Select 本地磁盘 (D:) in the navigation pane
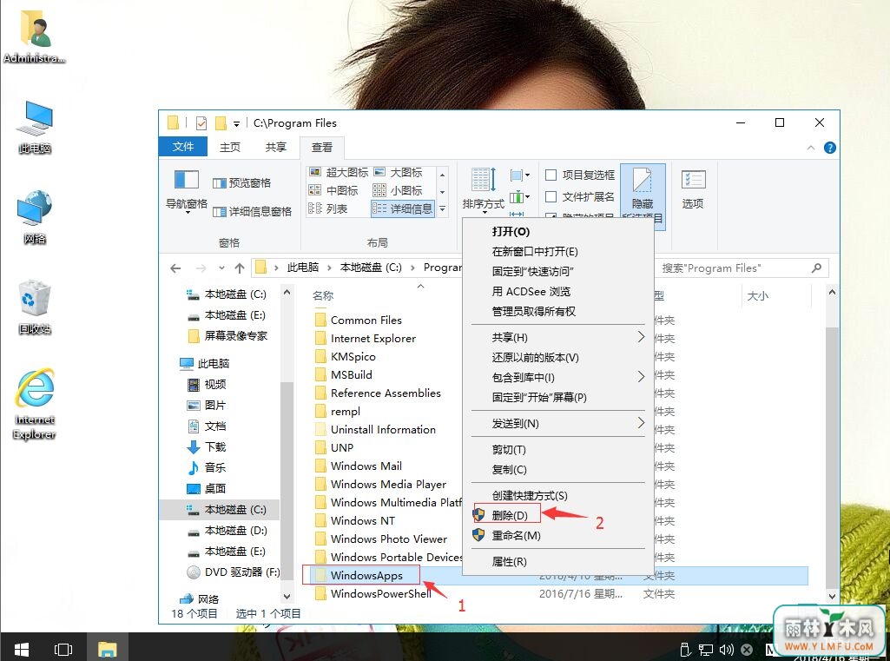 tap(227, 530)
